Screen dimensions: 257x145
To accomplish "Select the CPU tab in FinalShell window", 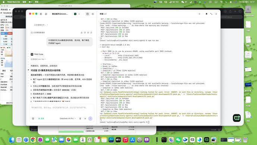I will 10,33.
